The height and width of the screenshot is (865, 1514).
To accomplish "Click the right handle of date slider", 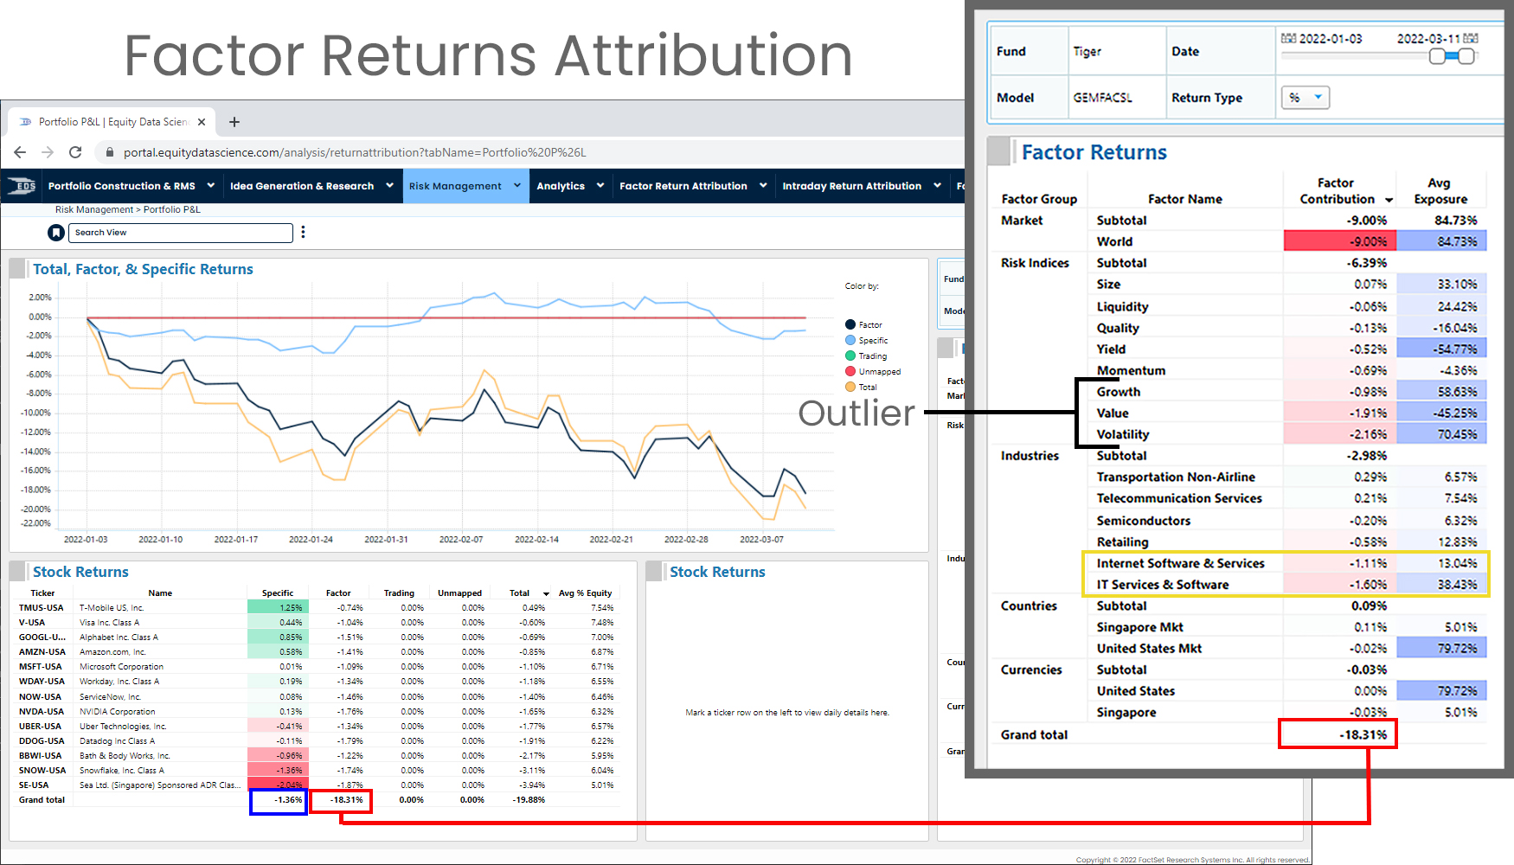I will point(1466,56).
